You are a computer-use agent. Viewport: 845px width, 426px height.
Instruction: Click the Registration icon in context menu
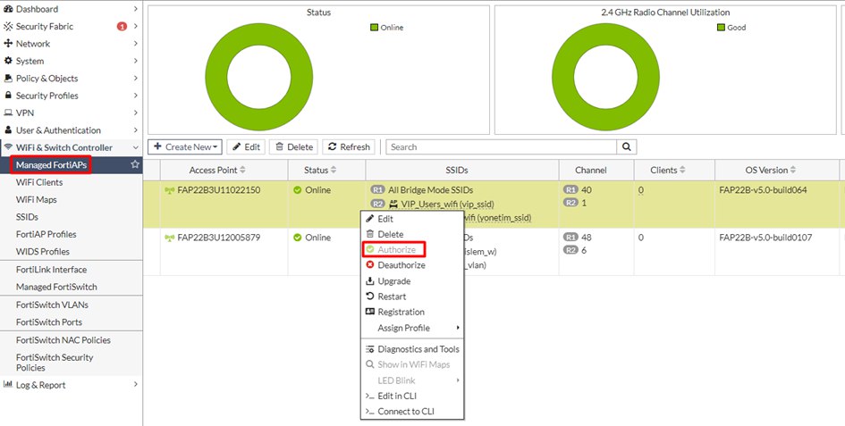(370, 313)
